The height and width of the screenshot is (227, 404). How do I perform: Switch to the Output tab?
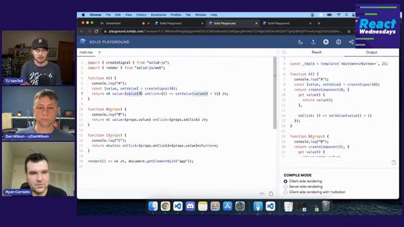pyautogui.click(x=371, y=52)
